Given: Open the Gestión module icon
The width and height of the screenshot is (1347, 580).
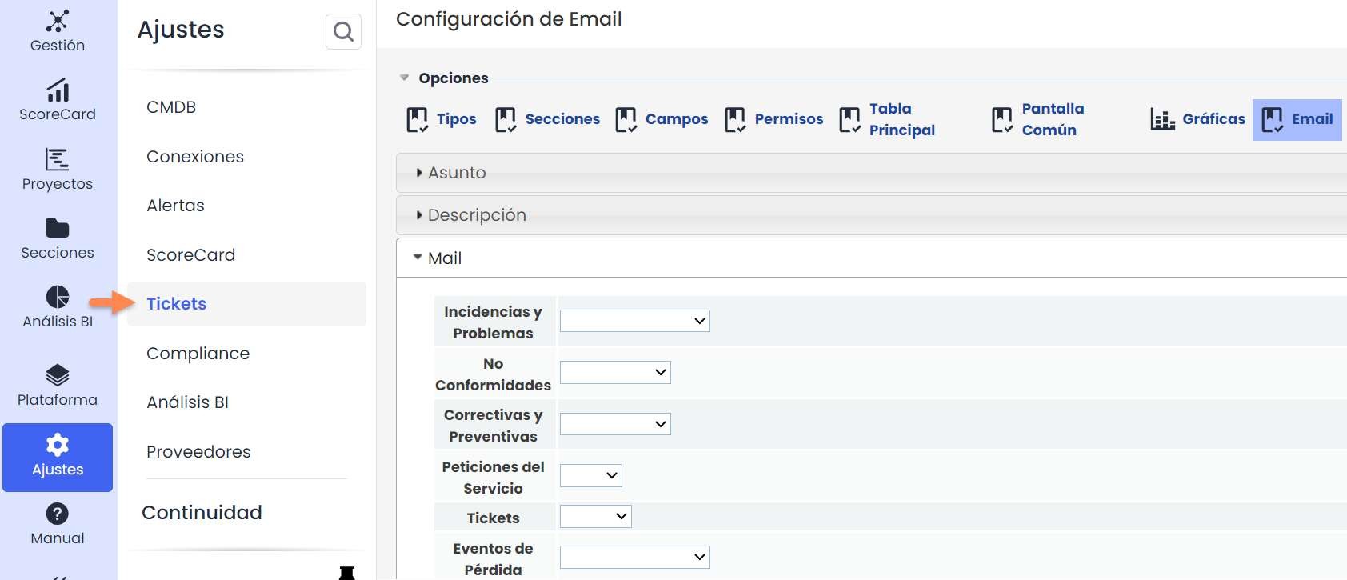Looking at the screenshot, I should [58, 21].
